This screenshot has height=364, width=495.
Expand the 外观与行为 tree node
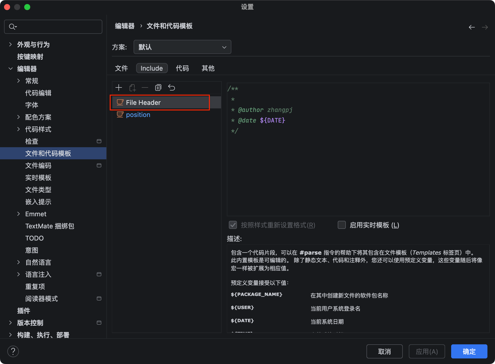[10, 45]
